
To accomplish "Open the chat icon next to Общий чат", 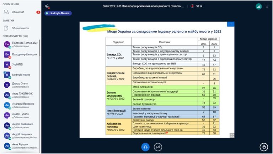I will click(6, 12).
